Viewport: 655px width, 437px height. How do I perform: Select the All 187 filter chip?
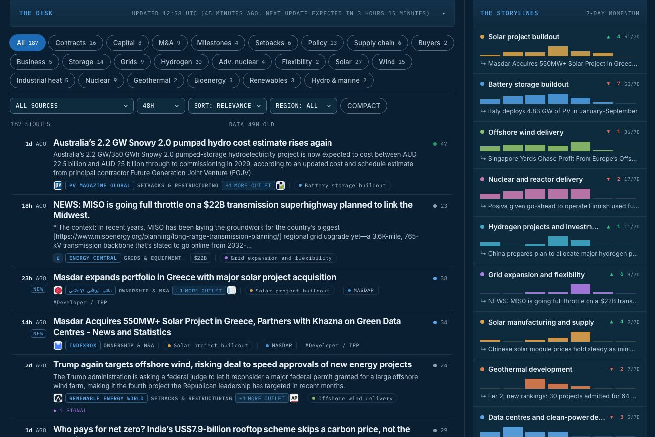pos(28,43)
